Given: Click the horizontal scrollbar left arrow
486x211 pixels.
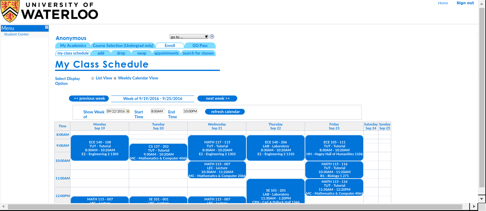Looking at the screenshot, I should coord(4,206).
